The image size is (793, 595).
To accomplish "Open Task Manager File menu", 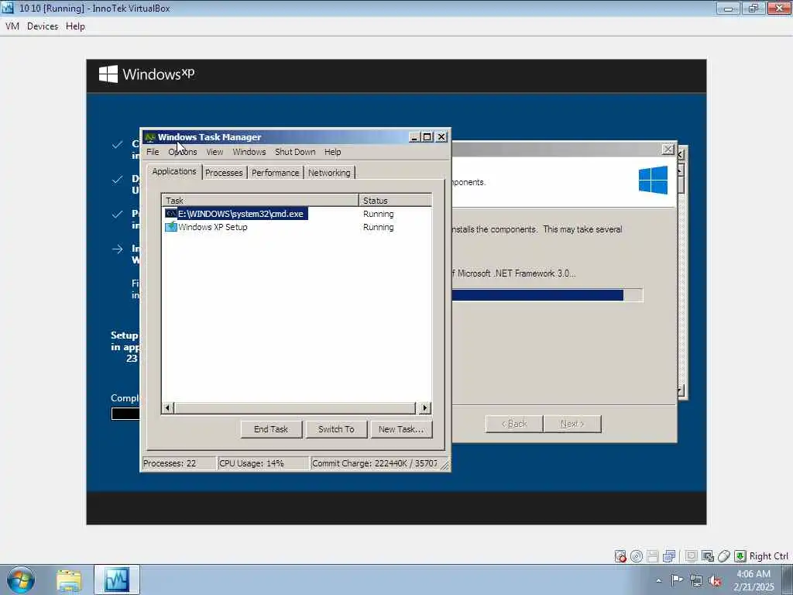I will tap(153, 152).
